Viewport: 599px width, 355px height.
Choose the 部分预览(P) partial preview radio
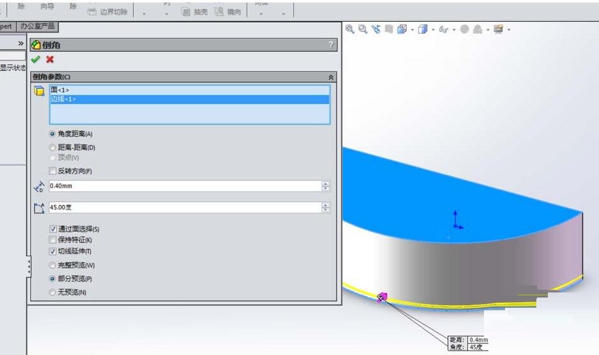[52, 278]
